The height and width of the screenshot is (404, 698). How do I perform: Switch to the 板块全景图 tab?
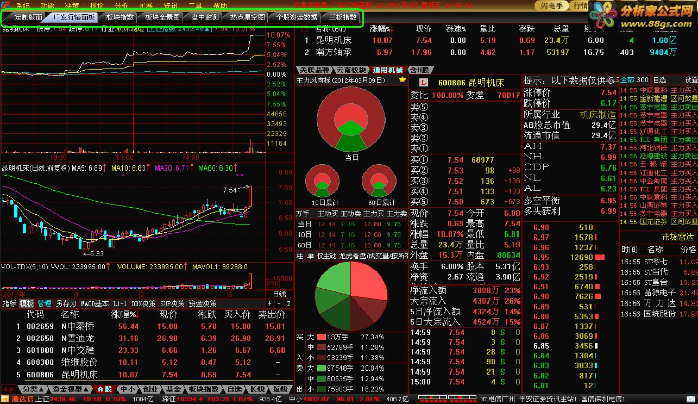(x=162, y=17)
